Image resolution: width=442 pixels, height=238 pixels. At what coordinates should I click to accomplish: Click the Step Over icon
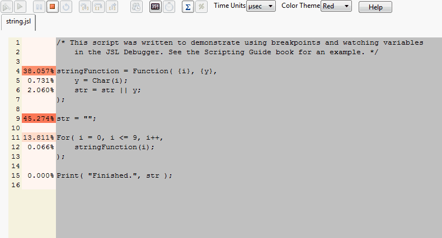click(98, 7)
